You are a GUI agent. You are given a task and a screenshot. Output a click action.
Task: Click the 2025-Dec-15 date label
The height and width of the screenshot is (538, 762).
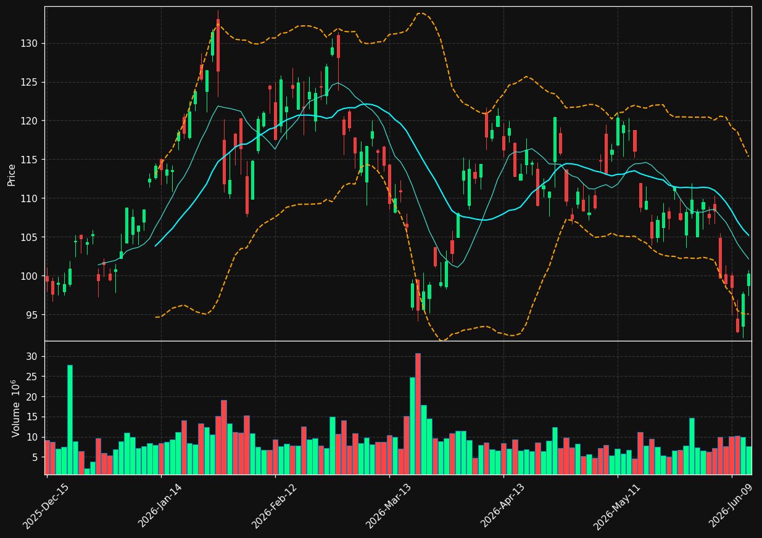pyautogui.click(x=46, y=506)
